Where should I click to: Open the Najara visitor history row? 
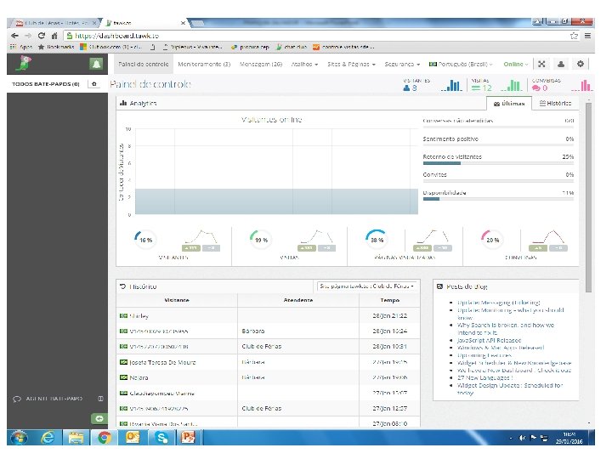click(268, 377)
